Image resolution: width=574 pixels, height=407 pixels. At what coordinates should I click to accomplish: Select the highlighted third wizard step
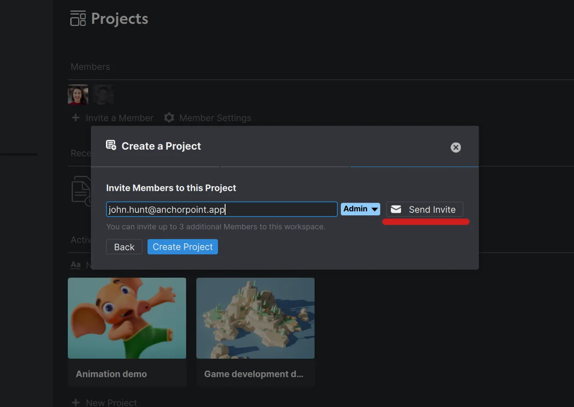click(x=413, y=166)
